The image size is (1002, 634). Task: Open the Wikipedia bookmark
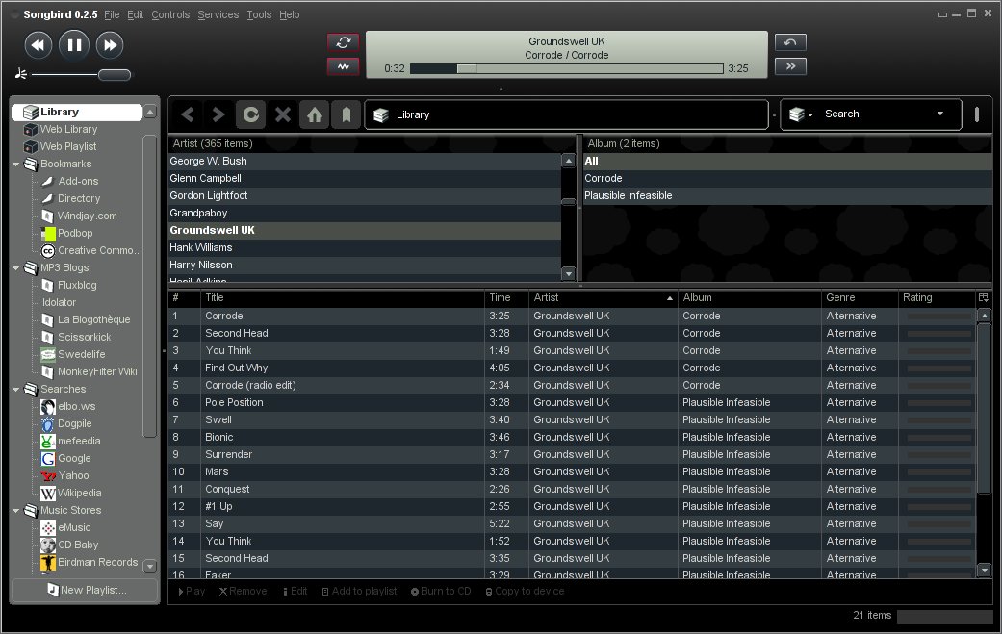point(79,493)
